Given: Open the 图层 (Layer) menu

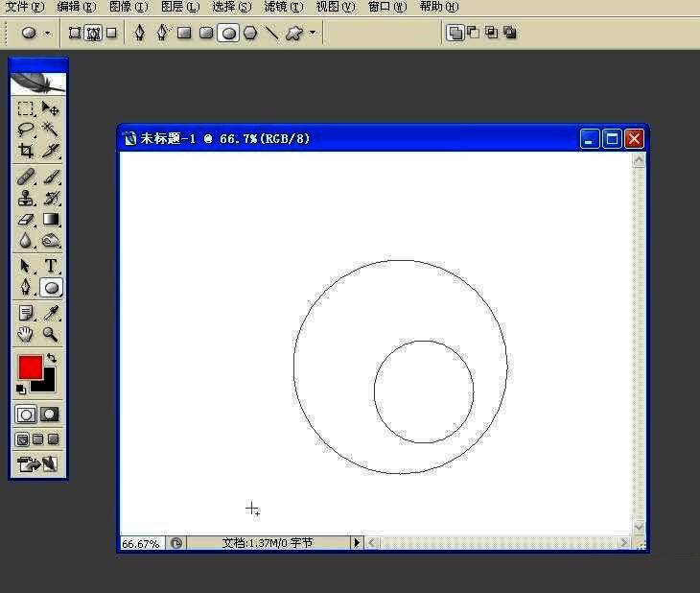Looking at the screenshot, I should 179,7.
